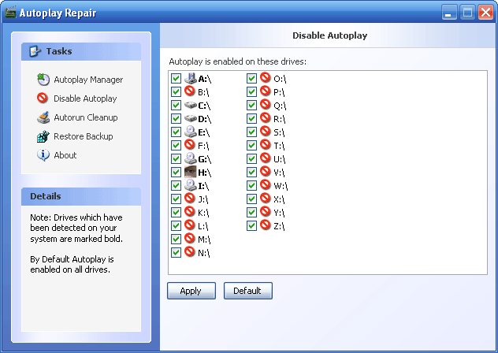This screenshot has width=498, height=353.
Task: Toggle the P:\ drive checkbox
Action: tap(251, 92)
